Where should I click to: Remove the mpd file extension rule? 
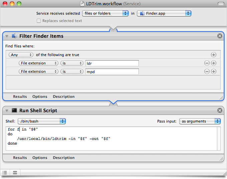(x=207, y=71)
